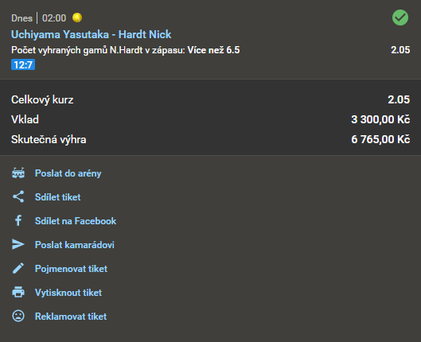421x342 pixels.
Task: Select Sdílet tiket option
Action: click(58, 197)
